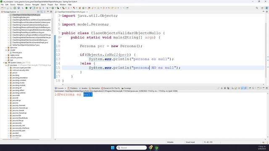Click the Debug bug toolbar icon

click(x=47, y=8)
